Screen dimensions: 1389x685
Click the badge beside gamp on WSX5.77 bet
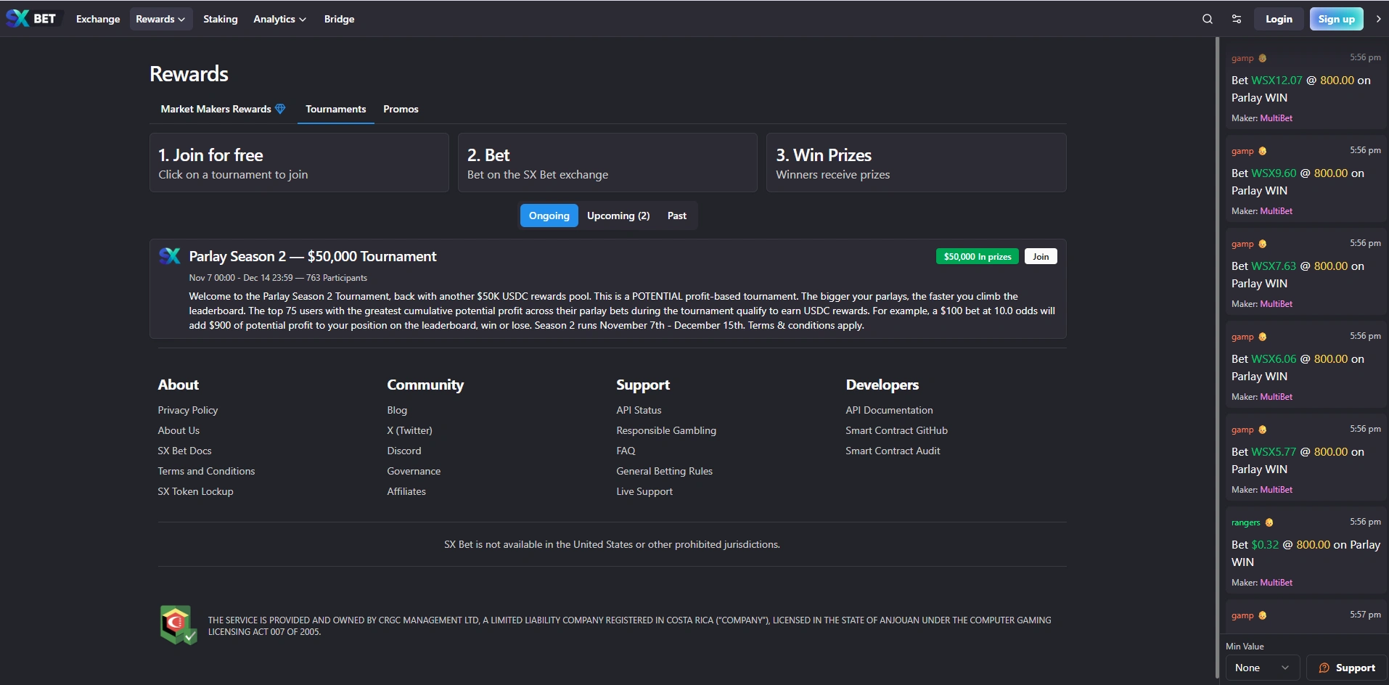(x=1263, y=430)
